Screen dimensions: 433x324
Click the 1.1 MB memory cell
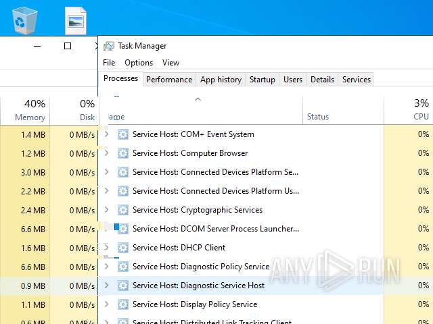[x=25, y=304]
